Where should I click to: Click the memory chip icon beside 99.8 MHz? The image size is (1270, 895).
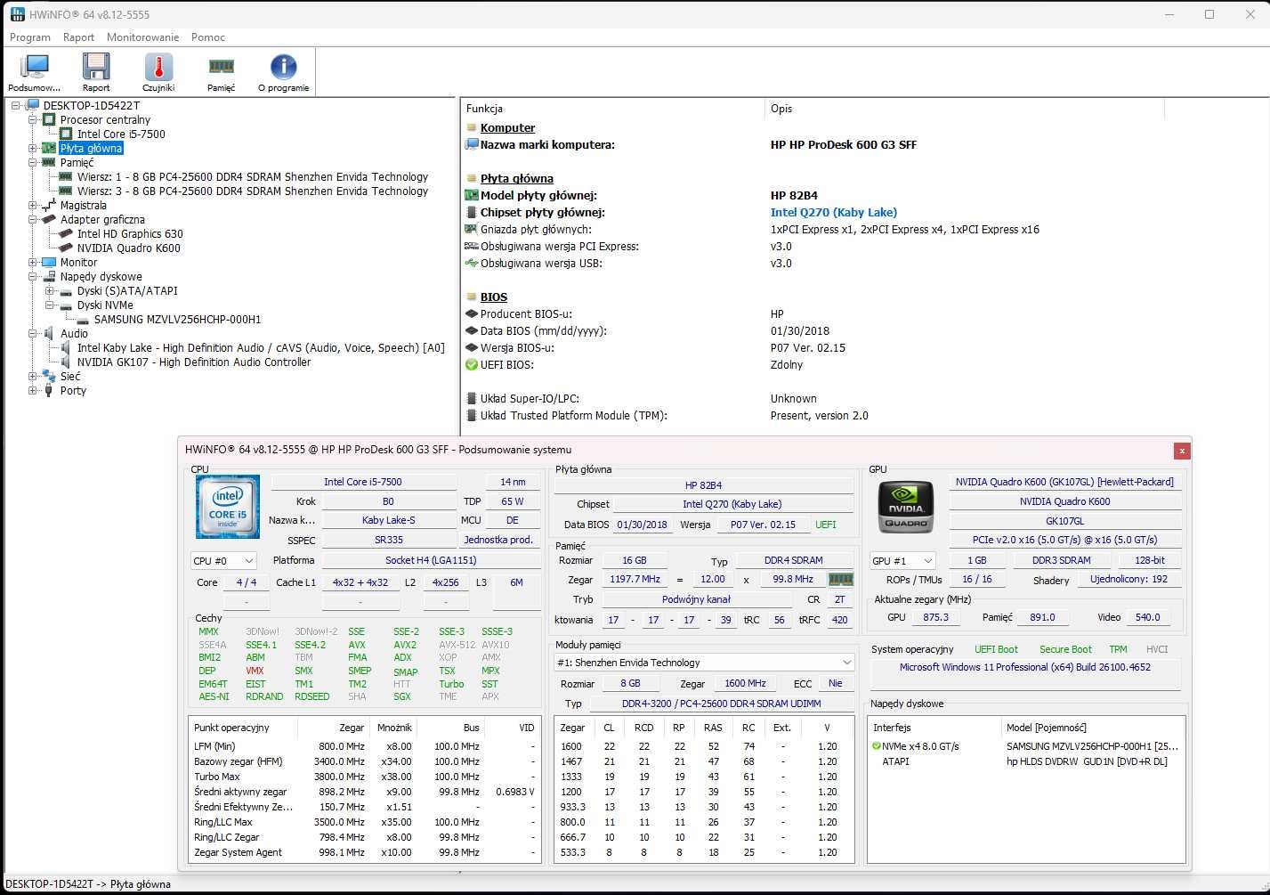click(840, 579)
